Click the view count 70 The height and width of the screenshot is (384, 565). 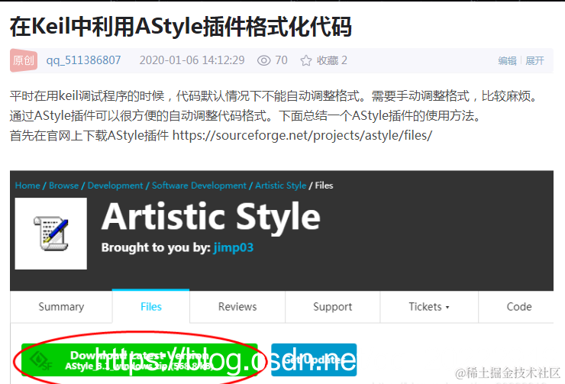pos(282,60)
